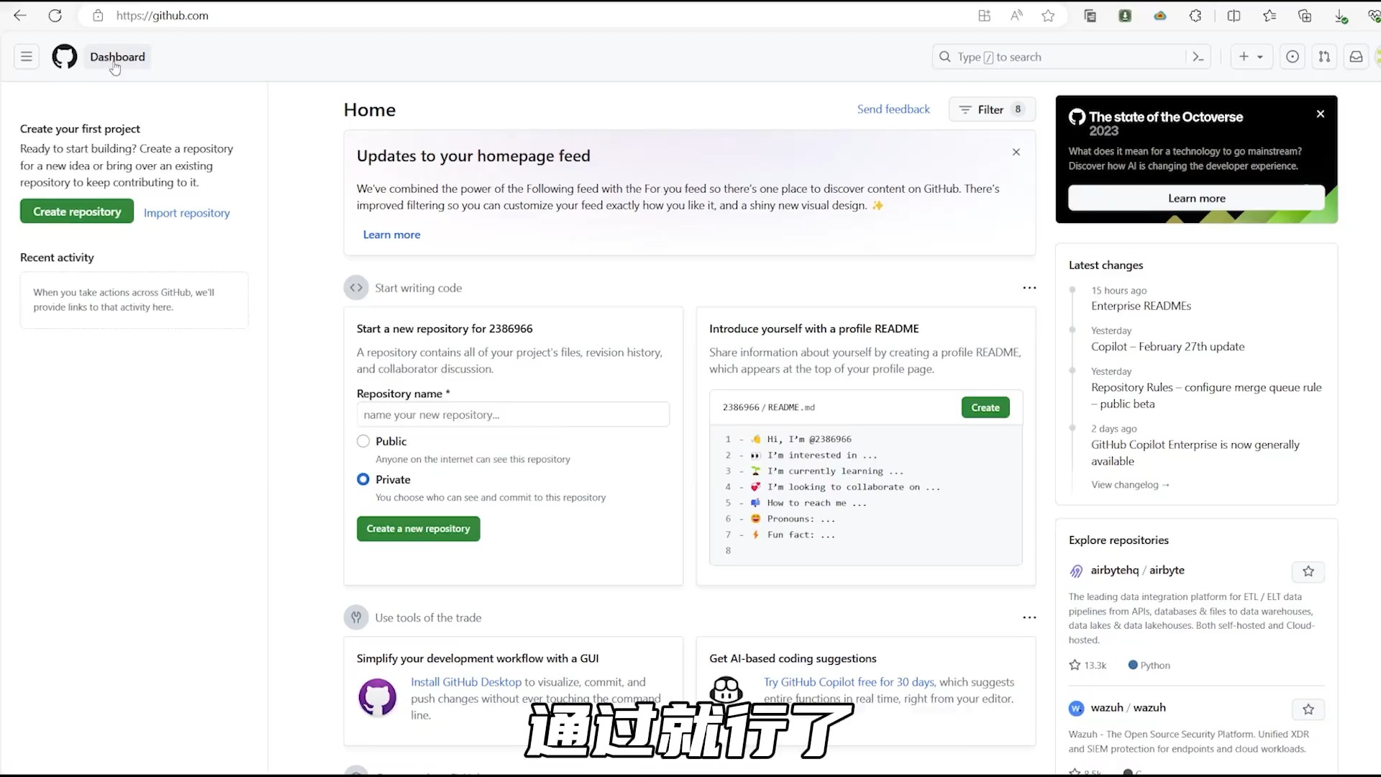Click repository name input field
1381x777 pixels.
pyautogui.click(x=513, y=414)
